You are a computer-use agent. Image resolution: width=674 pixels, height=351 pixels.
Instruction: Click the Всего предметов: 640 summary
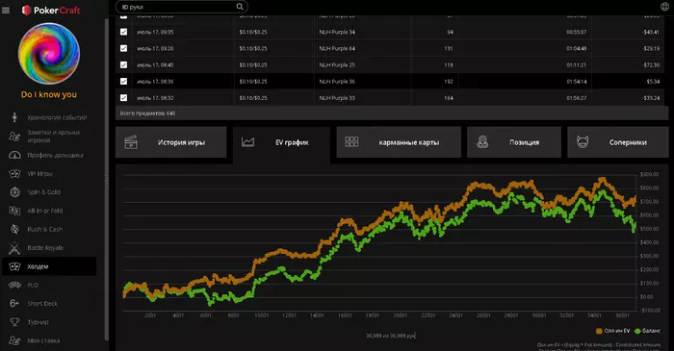pyautogui.click(x=147, y=113)
